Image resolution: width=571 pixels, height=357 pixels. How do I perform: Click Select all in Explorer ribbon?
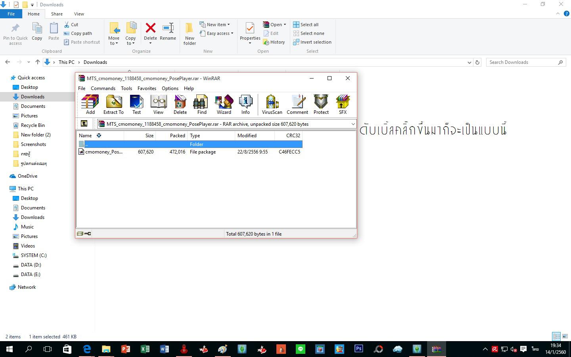pyautogui.click(x=306, y=25)
